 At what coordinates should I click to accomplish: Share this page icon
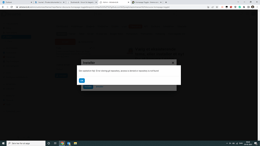click(x=213, y=7)
